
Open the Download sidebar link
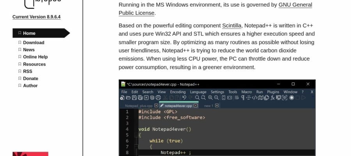point(34,43)
